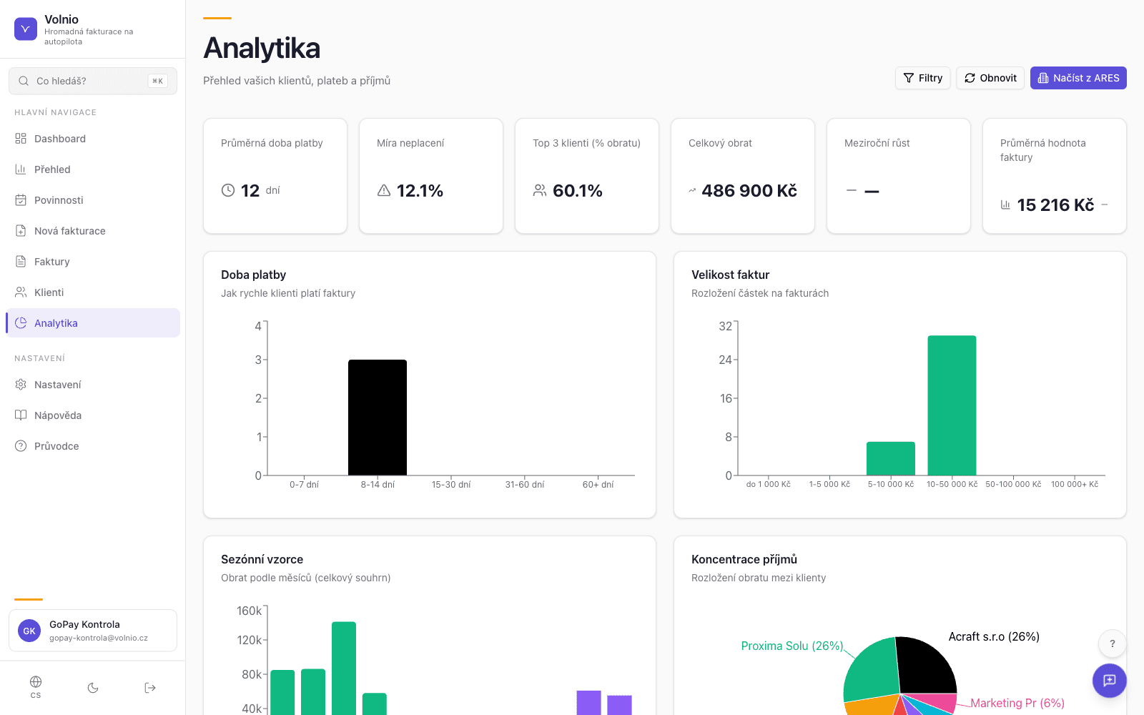Click the bar chart icon by 15 216 Kč
The height and width of the screenshot is (715, 1144).
tap(1005, 204)
